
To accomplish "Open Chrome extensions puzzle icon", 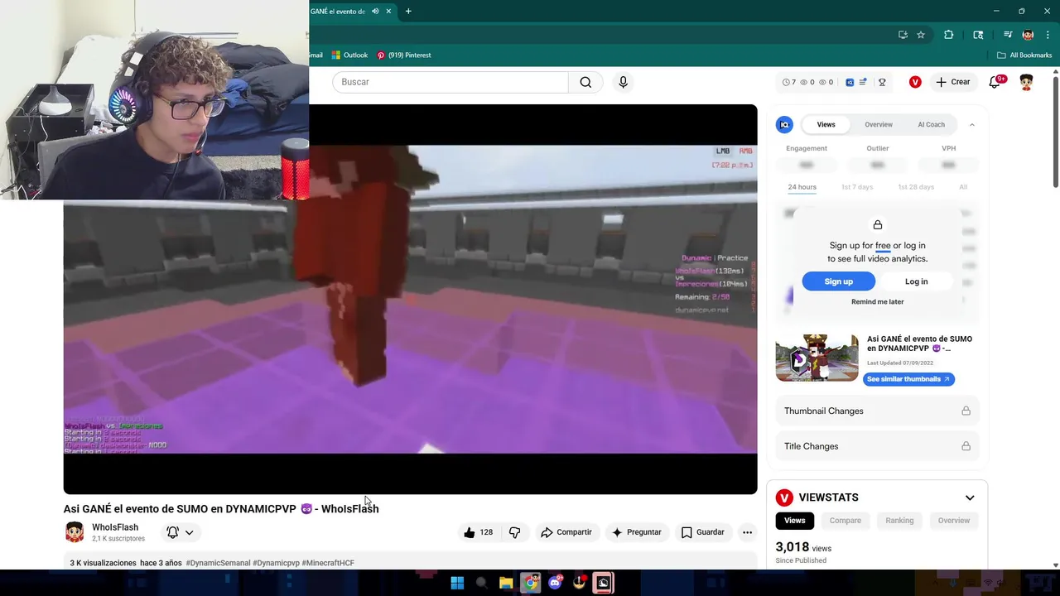I will (x=949, y=35).
